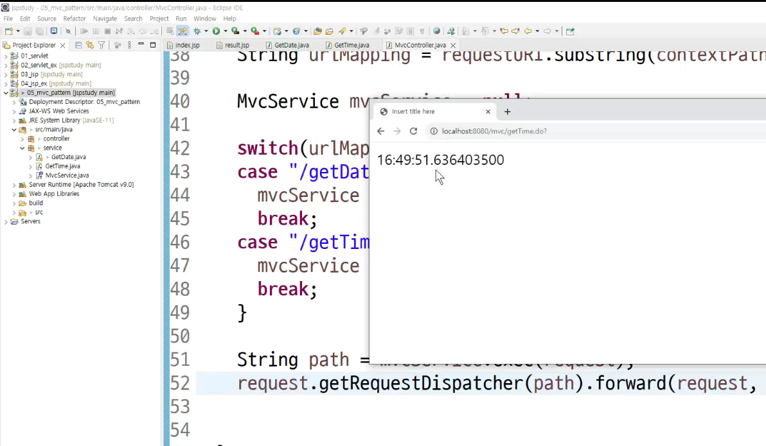The width and height of the screenshot is (766, 446).
Task: Expand the Servers project node
Action: coord(6,221)
